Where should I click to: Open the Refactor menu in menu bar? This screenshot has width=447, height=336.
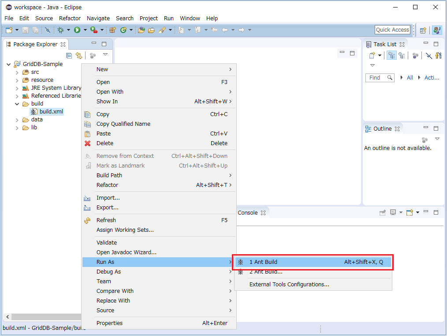(x=70, y=18)
